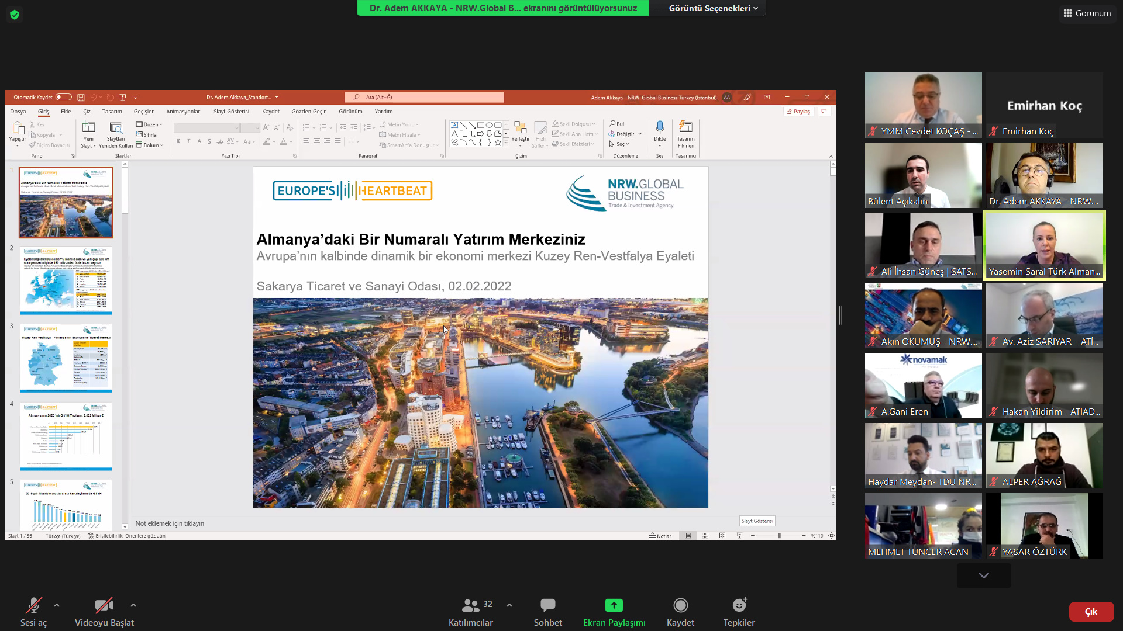This screenshot has width=1123, height=631.
Task: Unmute microphone with Sesi aç icon
Action: pyautogui.click(x=33, y=605)
